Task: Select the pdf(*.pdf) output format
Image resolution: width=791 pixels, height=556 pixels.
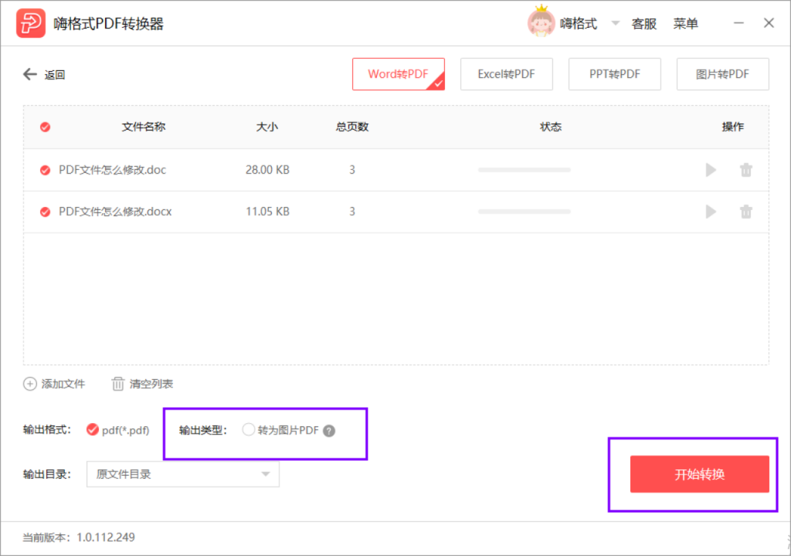Action: coord(93,430)
